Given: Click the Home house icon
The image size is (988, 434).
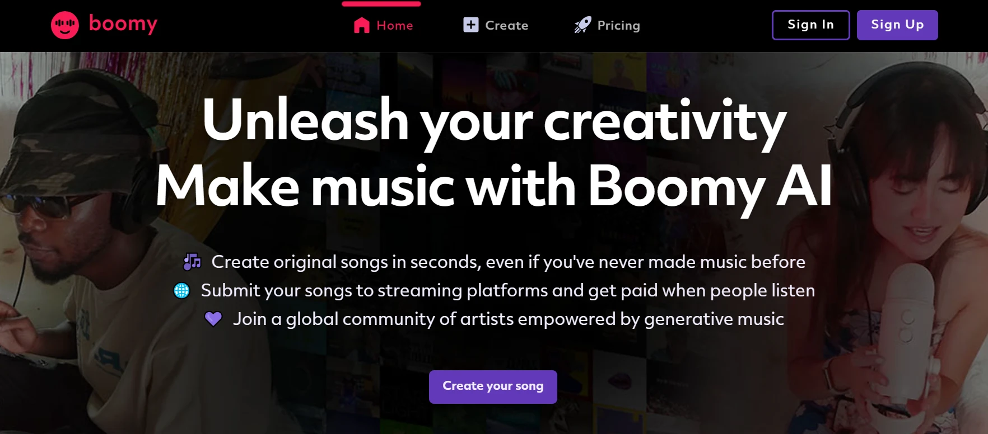Looking at the screenshot, I should 362,25.
